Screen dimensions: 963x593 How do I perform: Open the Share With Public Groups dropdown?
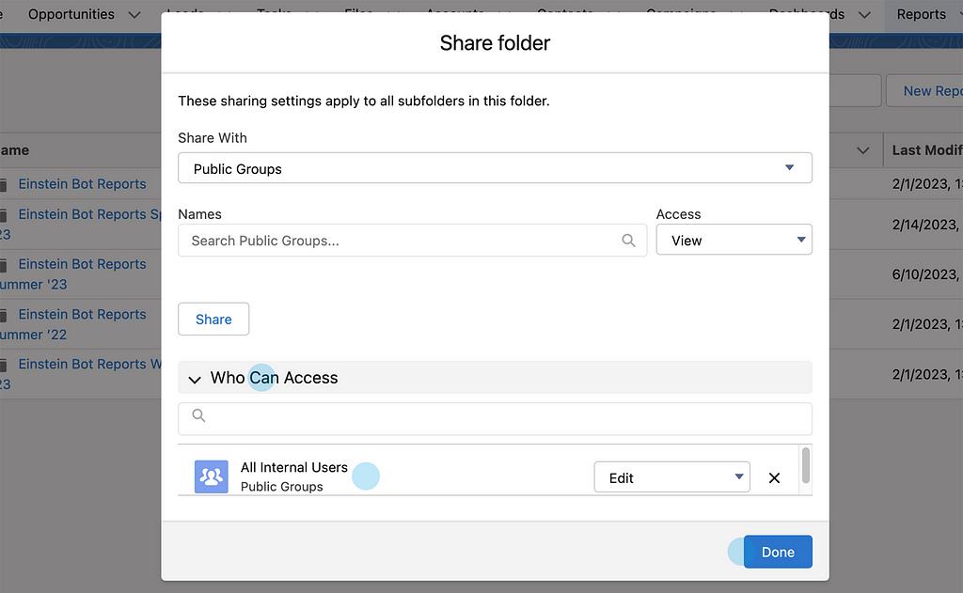(495, 169)
